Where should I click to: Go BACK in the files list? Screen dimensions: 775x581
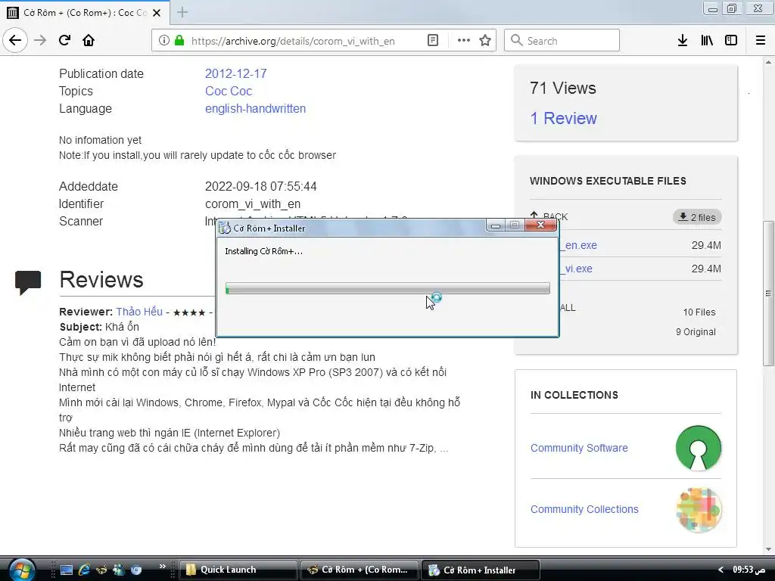pos(549,216)
